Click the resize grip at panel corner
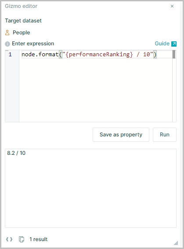Screen dimensions: 184x249 176,243
